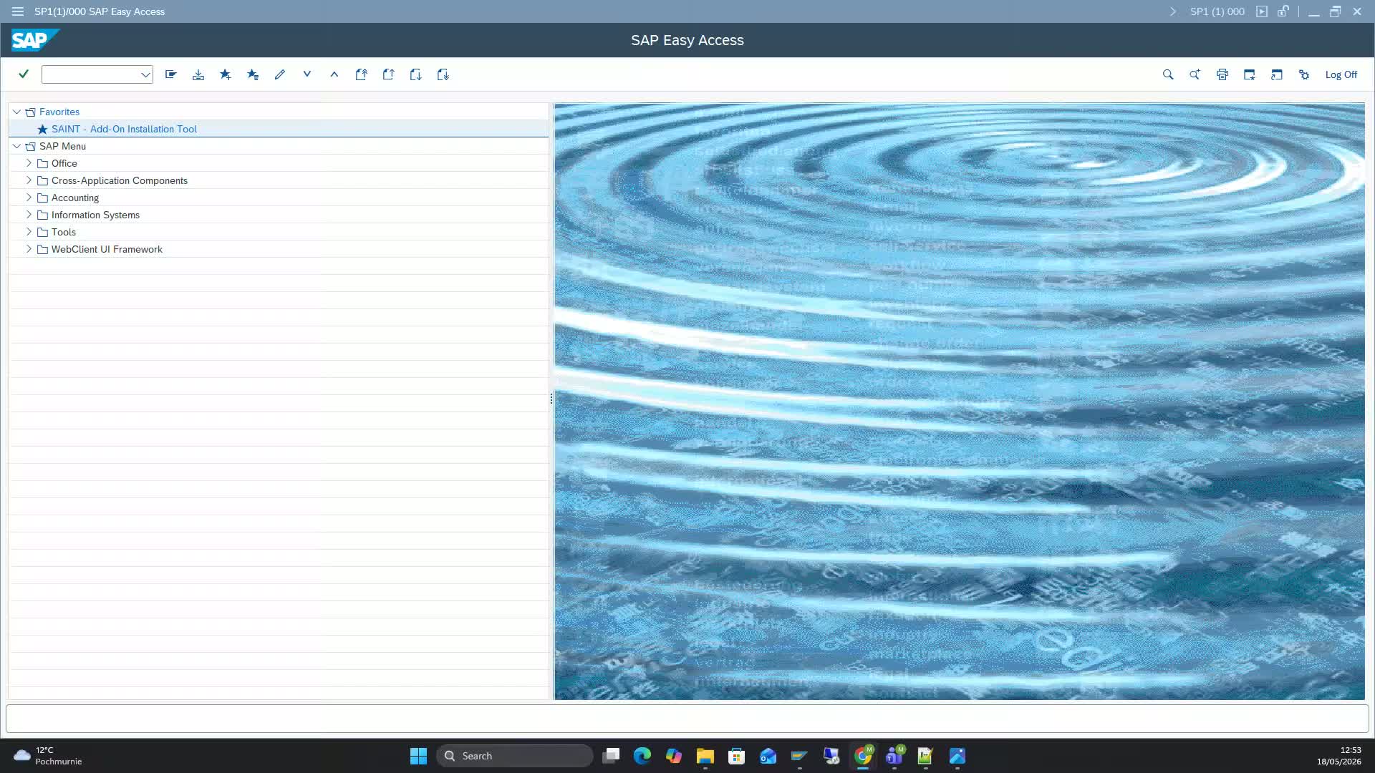Click the green Enter checkmark icon
Image resolution: width=1375 pixels, height=773 pixels.
(x=24, y=74)
